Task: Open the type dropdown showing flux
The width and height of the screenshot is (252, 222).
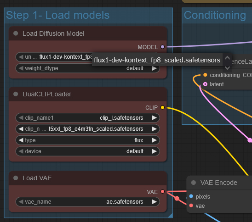Action: (x=87, y=140)
